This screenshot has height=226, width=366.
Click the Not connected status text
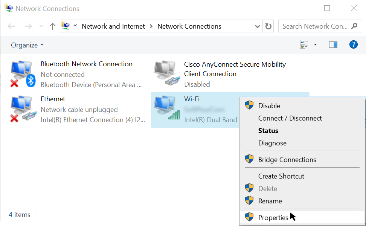pos(63,74)
